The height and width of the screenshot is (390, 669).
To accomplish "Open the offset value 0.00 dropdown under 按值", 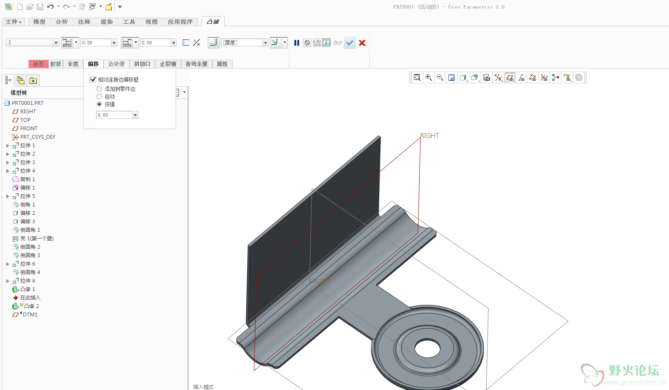I will pyautogui.click(x=135, y=115).
